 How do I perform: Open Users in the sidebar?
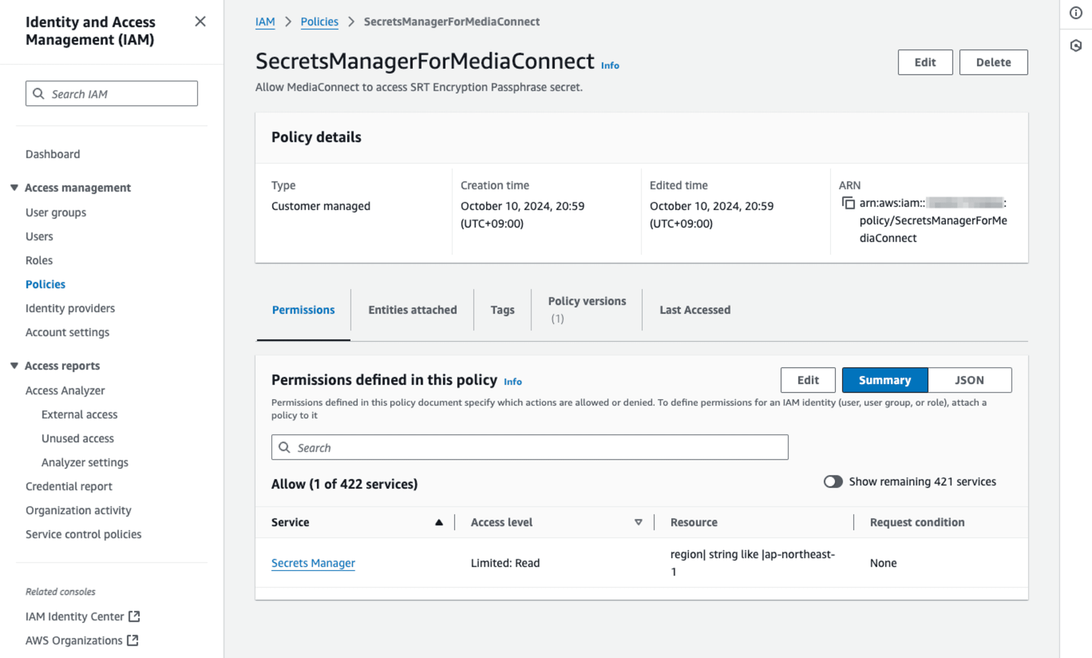tap(39, 236)
